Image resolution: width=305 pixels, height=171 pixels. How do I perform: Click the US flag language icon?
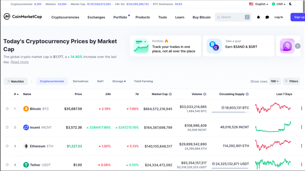[251, 4]
